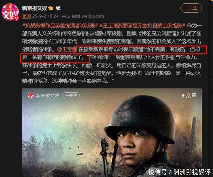Click the post body text paragraph
Viewport: 213px width, 177px height.
[x=112, y=53]
